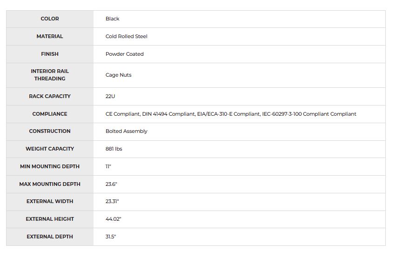Screen dimensions: 403x257
Task: Click the MATERIAL row header
Action: click(x=50, y=36)
